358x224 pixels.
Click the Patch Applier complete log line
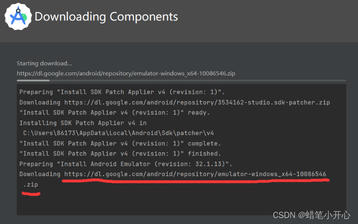coord(120,144)
